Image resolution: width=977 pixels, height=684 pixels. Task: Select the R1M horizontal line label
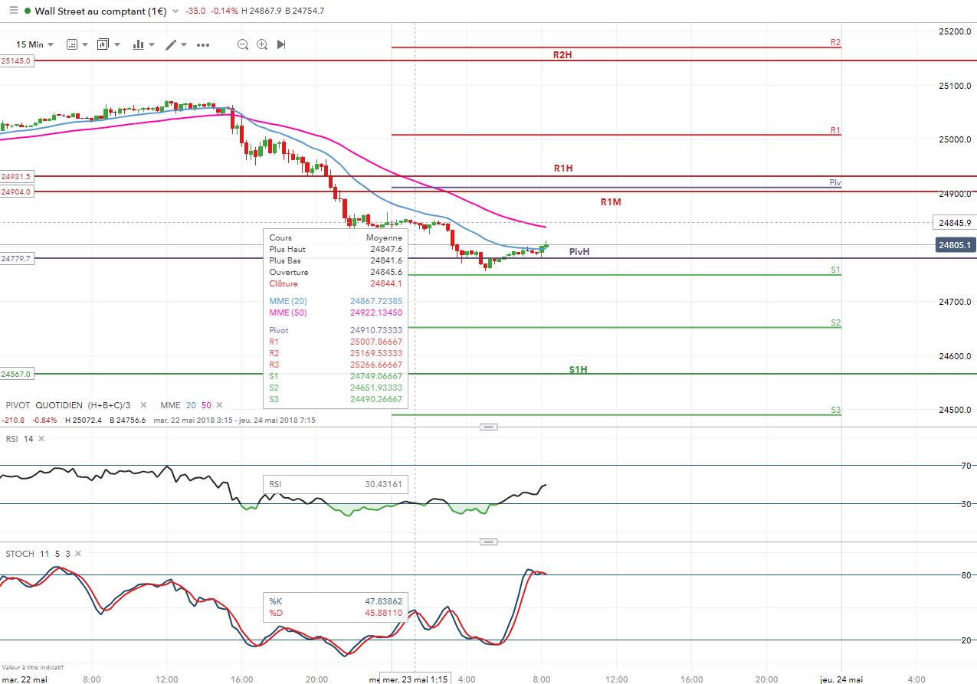point(611,202)
